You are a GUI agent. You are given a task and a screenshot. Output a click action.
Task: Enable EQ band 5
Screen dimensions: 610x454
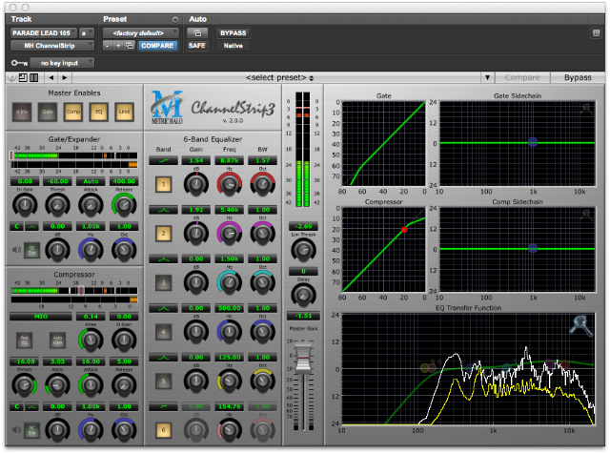[x=163, y=382]
